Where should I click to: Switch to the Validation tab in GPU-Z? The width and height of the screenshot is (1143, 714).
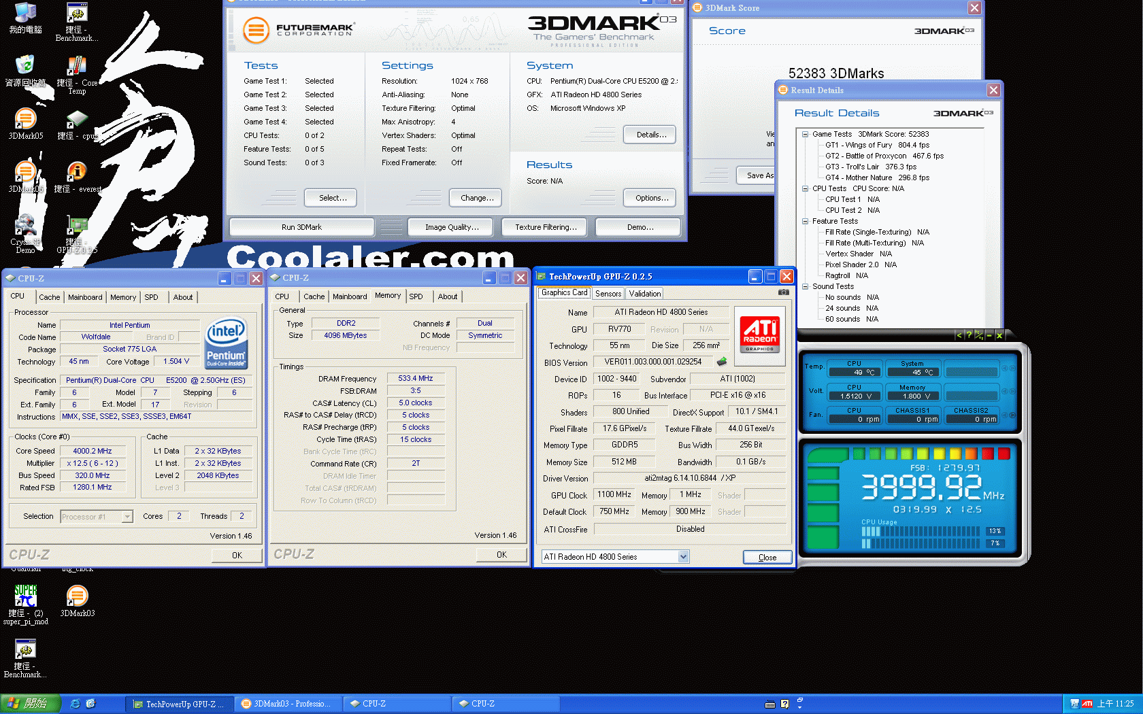click(644, 294)
